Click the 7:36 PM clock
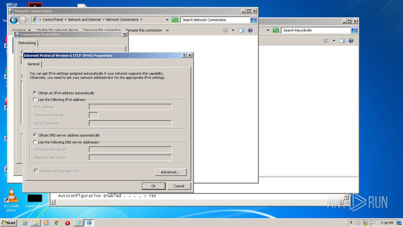The height and width of the screenshot is (227, 403). (x=387, y=223)
